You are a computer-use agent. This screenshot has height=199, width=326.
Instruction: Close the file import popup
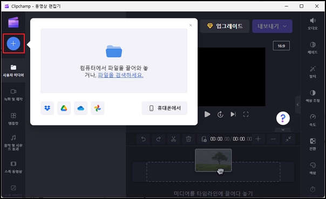pyautogui.click(x=191, y=25)
